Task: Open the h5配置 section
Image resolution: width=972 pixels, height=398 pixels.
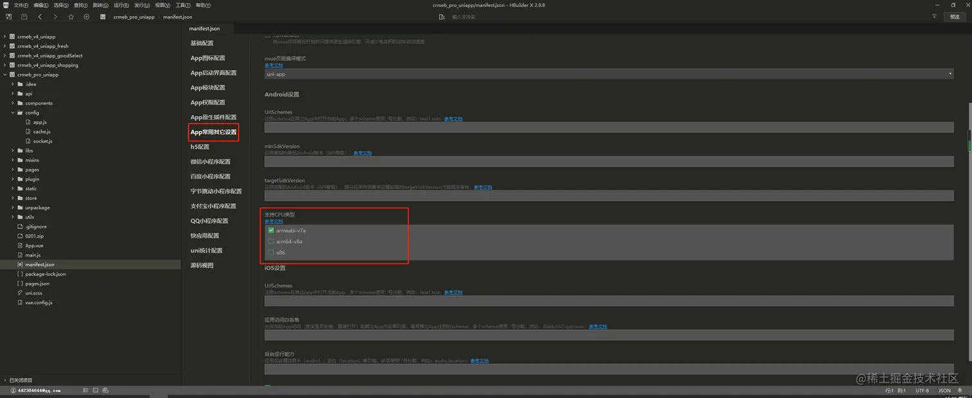Action: pos(200,147)
